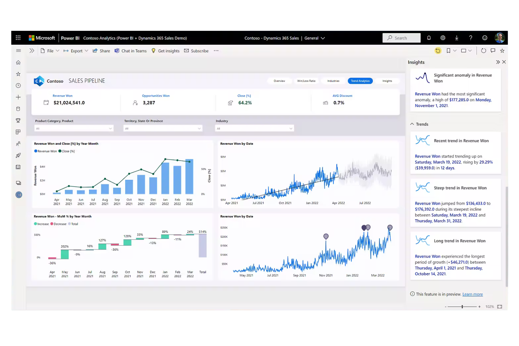This screenshot has height=346, width=519.
Task: Open Datasets cylinder icon in sidebar
Action: 18,109
